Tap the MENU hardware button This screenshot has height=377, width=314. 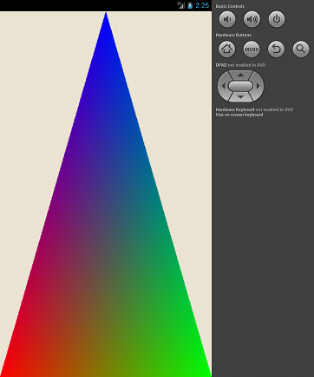(252, 49)
